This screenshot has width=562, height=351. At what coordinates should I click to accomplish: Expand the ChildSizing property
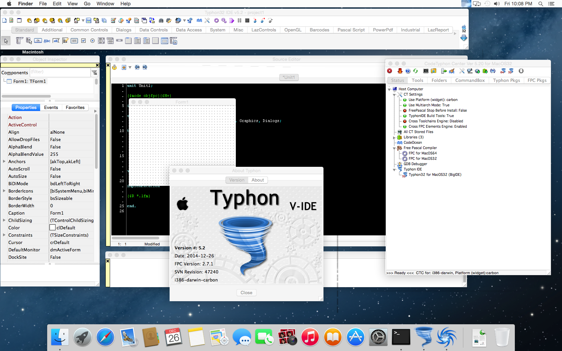4,220
